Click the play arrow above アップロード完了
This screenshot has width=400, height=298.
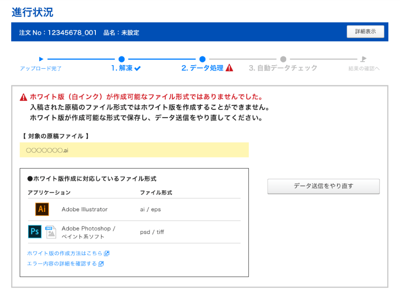(41, 59)
